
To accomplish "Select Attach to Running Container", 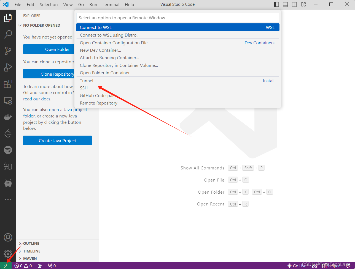I will click(x=178, y=58).
